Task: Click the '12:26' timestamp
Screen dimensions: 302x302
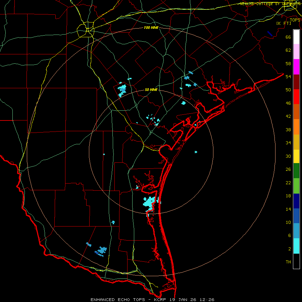Action: pos(208,300)
